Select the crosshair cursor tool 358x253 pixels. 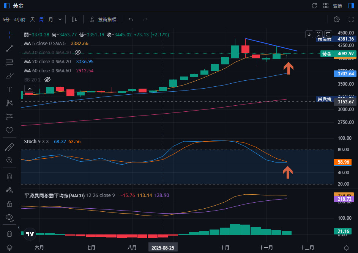pos(9,35)
